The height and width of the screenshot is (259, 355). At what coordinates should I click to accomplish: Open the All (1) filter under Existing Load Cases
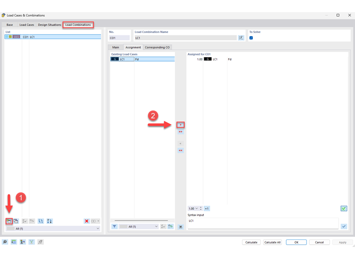click(x=139, y=226)
